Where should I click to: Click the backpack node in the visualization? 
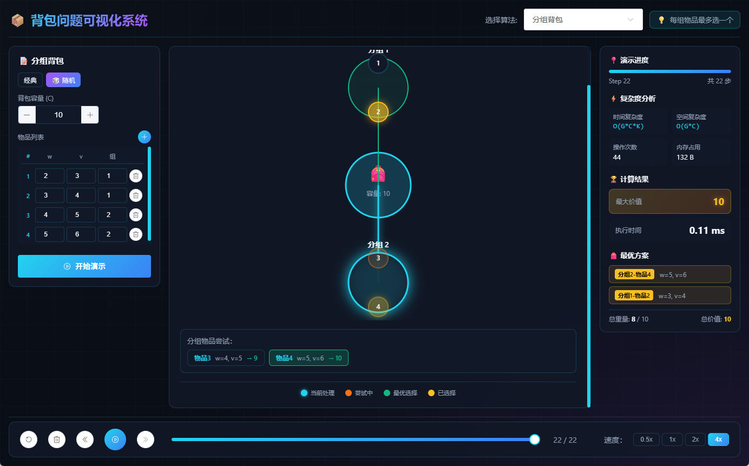[x=378, y=185]
